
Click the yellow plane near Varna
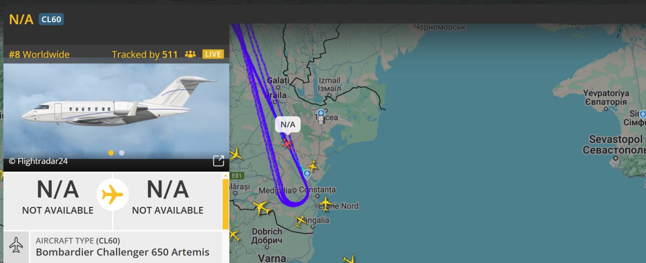tap(349, 259)
